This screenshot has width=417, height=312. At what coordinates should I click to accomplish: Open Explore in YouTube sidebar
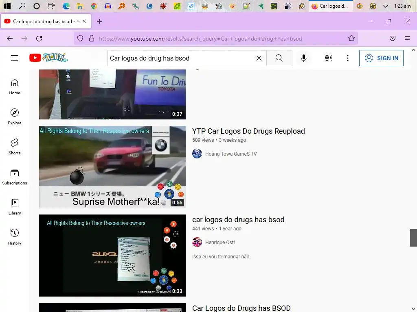coord(15,117)
